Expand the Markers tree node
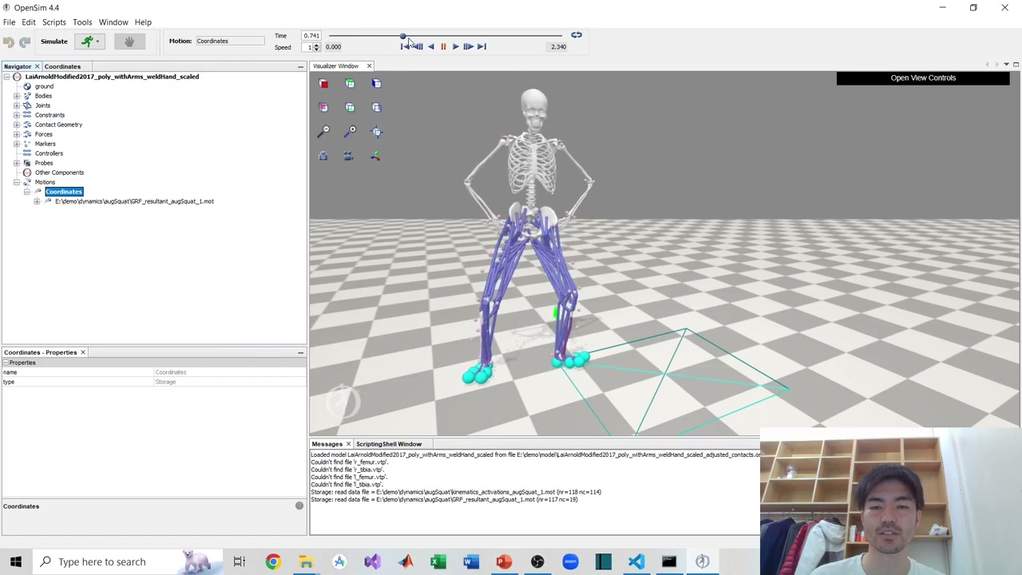 coord(17,144)
